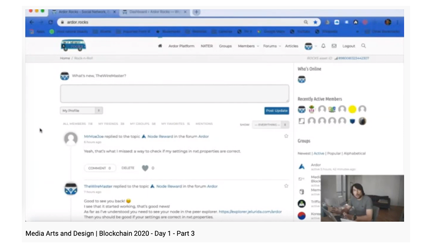Switch to the My Groups activity tab
Screen dimensions: 437x245
click(x=142, y=123)
